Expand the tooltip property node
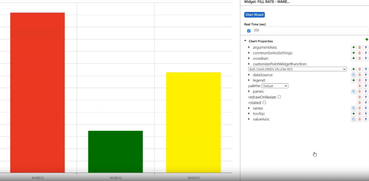Image resolution: width=369 pixels, height=181 pixels. (249, 114)
